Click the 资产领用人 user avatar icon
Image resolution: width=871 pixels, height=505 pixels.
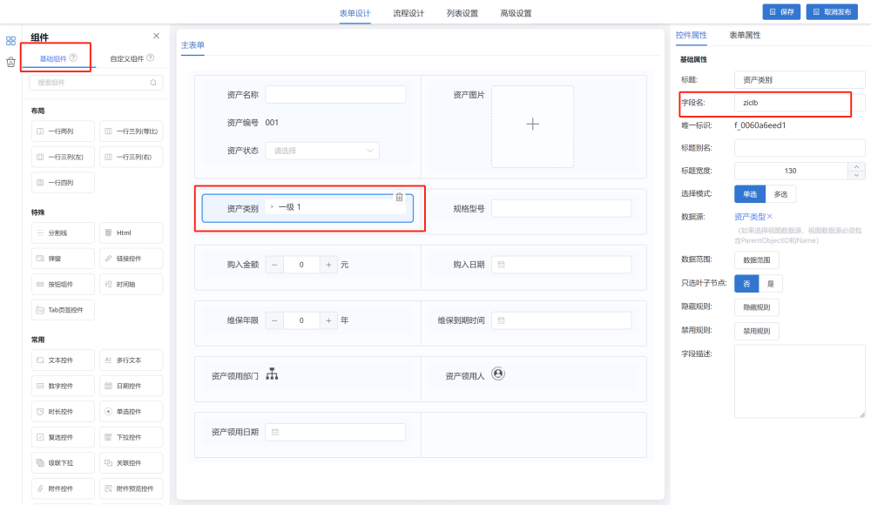[498, 374]
